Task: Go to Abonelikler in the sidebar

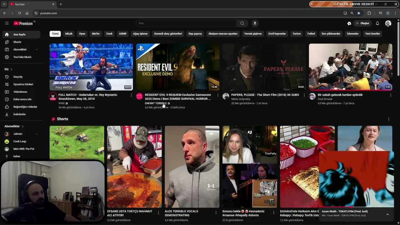Action: coord(21,49)
